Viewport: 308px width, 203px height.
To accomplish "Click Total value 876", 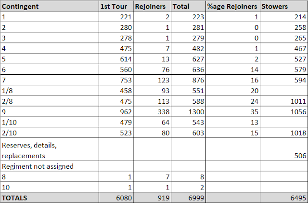I will click(x=198, y=80).
